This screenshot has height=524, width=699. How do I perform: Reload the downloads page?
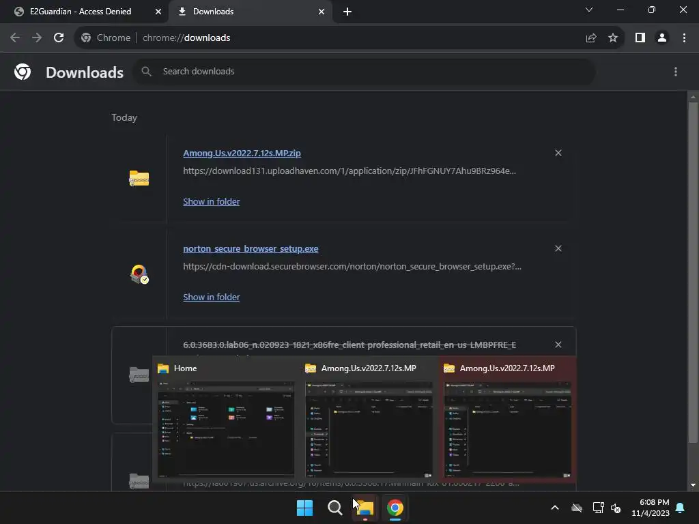coord(59,38)
